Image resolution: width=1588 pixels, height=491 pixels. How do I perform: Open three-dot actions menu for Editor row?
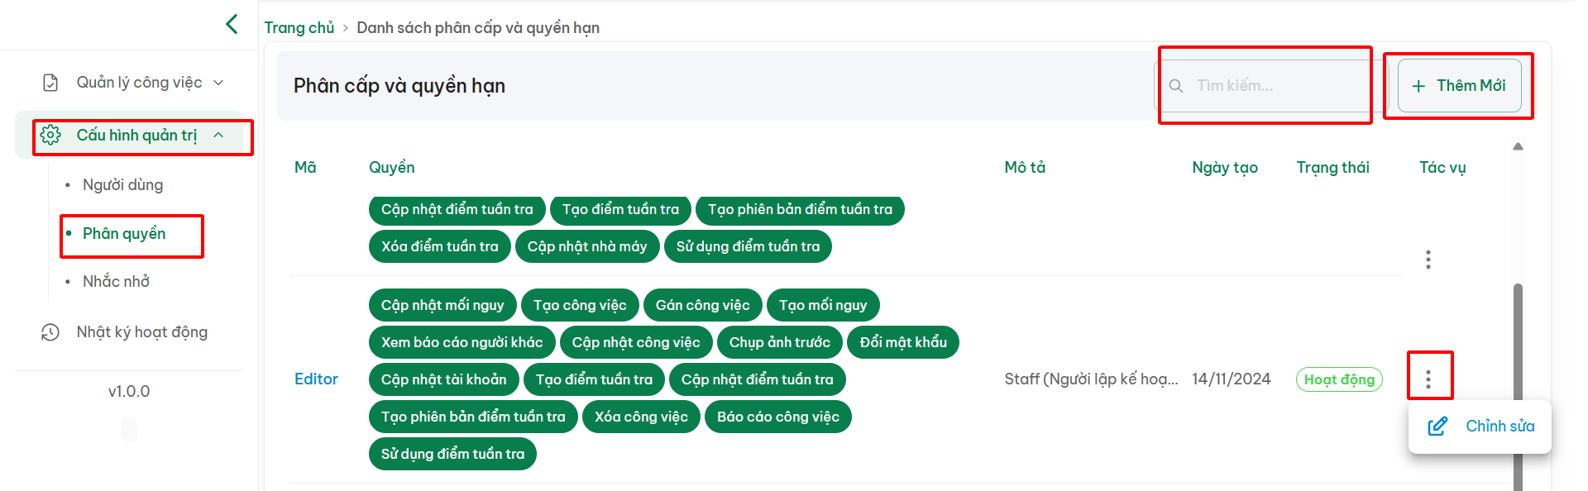point(1428,379)
